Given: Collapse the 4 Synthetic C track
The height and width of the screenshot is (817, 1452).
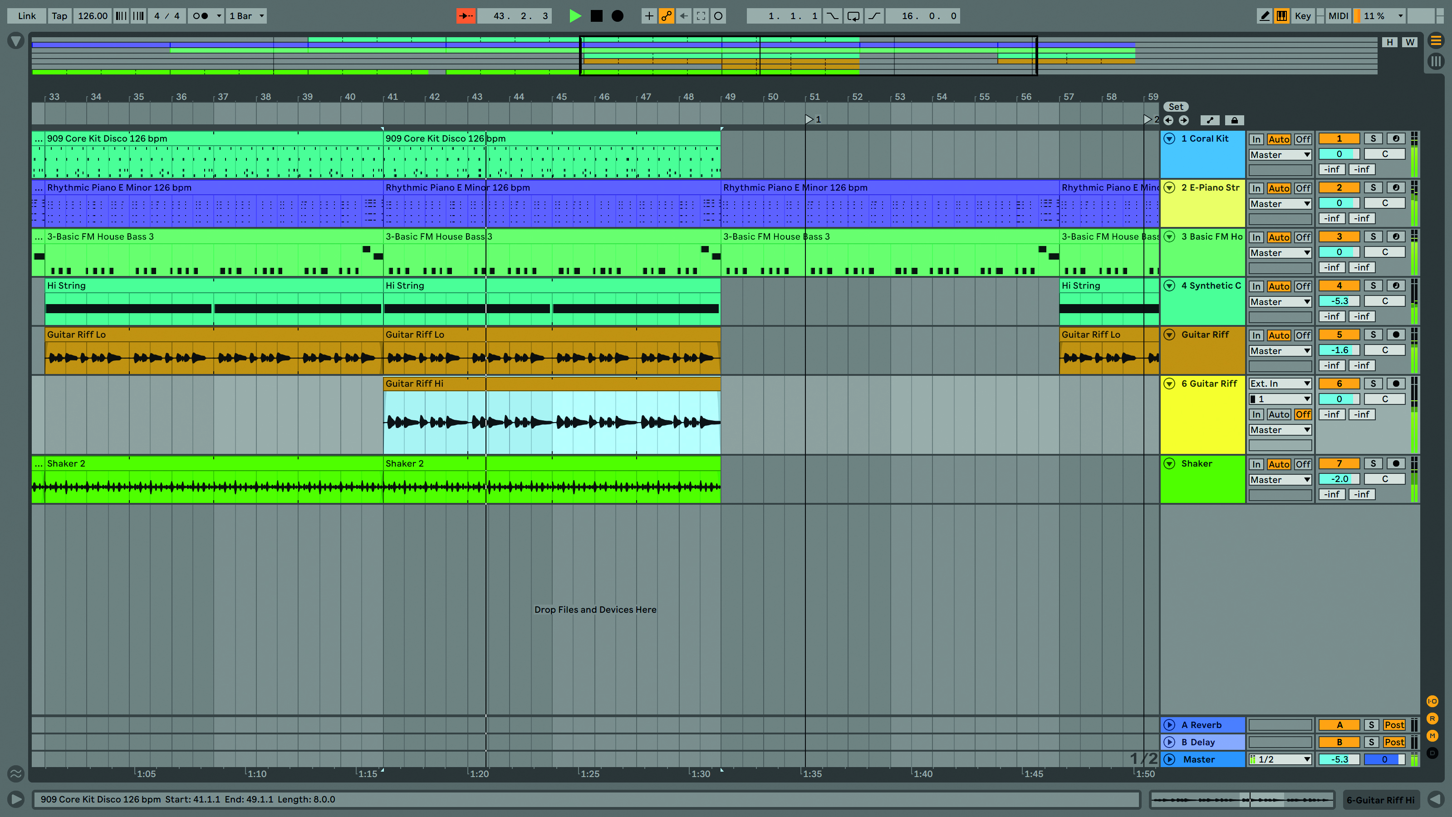Looking at the screenshot, I should (1170, 286).
